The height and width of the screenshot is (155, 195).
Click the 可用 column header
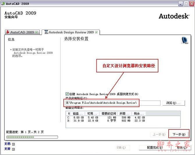[x=92, y=113]
